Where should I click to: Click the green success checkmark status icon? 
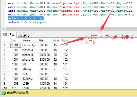(4, 93)
